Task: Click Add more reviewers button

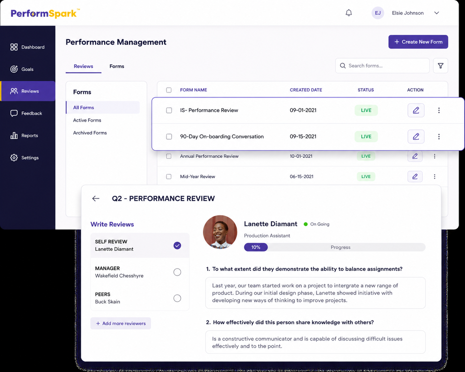Action: (121, 323)
